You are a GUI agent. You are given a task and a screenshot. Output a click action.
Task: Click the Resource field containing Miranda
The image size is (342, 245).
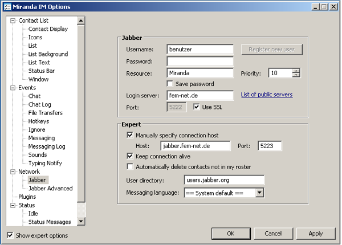tap(200, 73)
